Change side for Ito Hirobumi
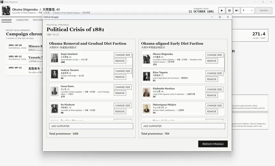 pos(122,106)
